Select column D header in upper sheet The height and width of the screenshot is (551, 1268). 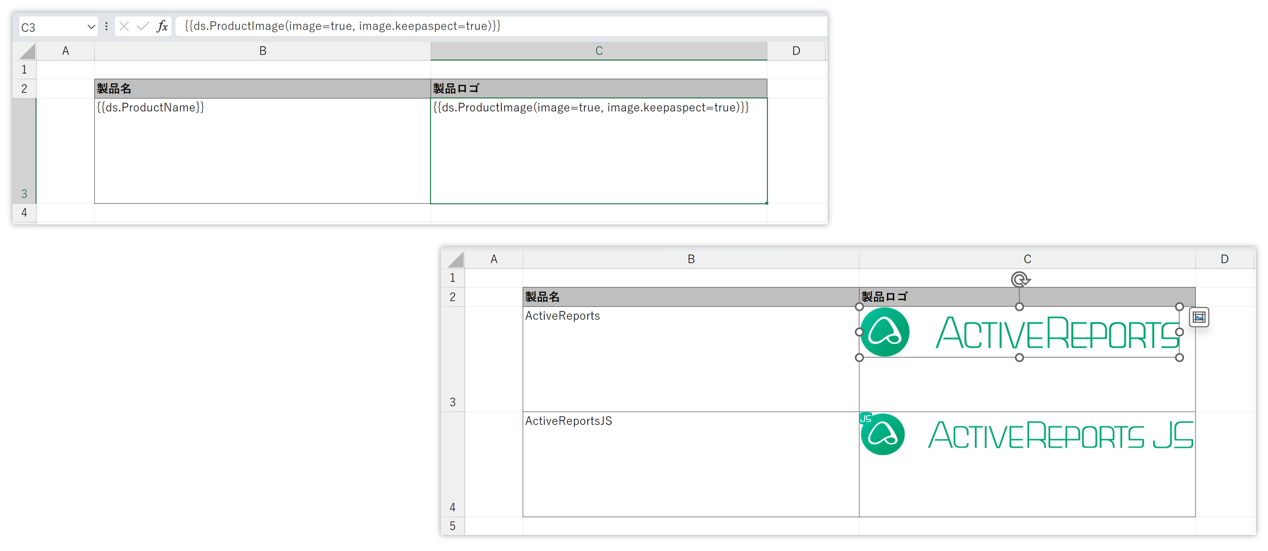tap(796, 51)
